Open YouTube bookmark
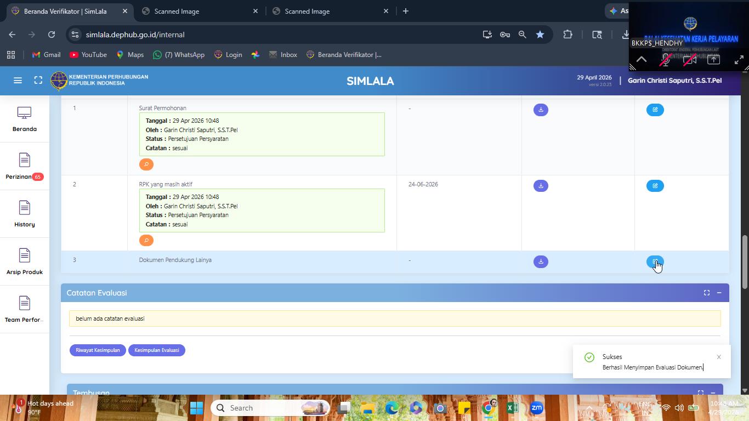The image size is (749, 421). coord(88,55)
